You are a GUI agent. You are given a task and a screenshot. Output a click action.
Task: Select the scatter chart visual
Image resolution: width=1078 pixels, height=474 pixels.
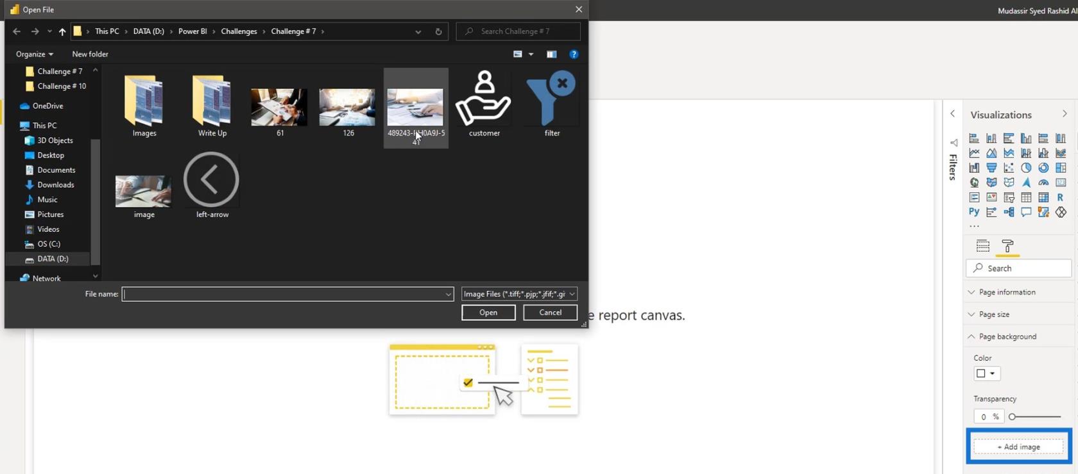(1009, 168)
